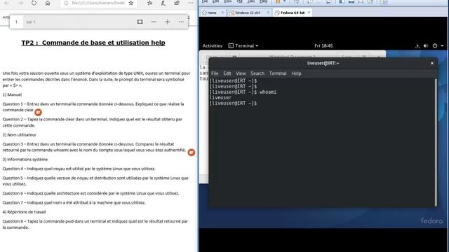The width and height of the screenshot is (449, 252).
Task: Click the volume icon in the GNOME bar
Action: tap(426, 45)
